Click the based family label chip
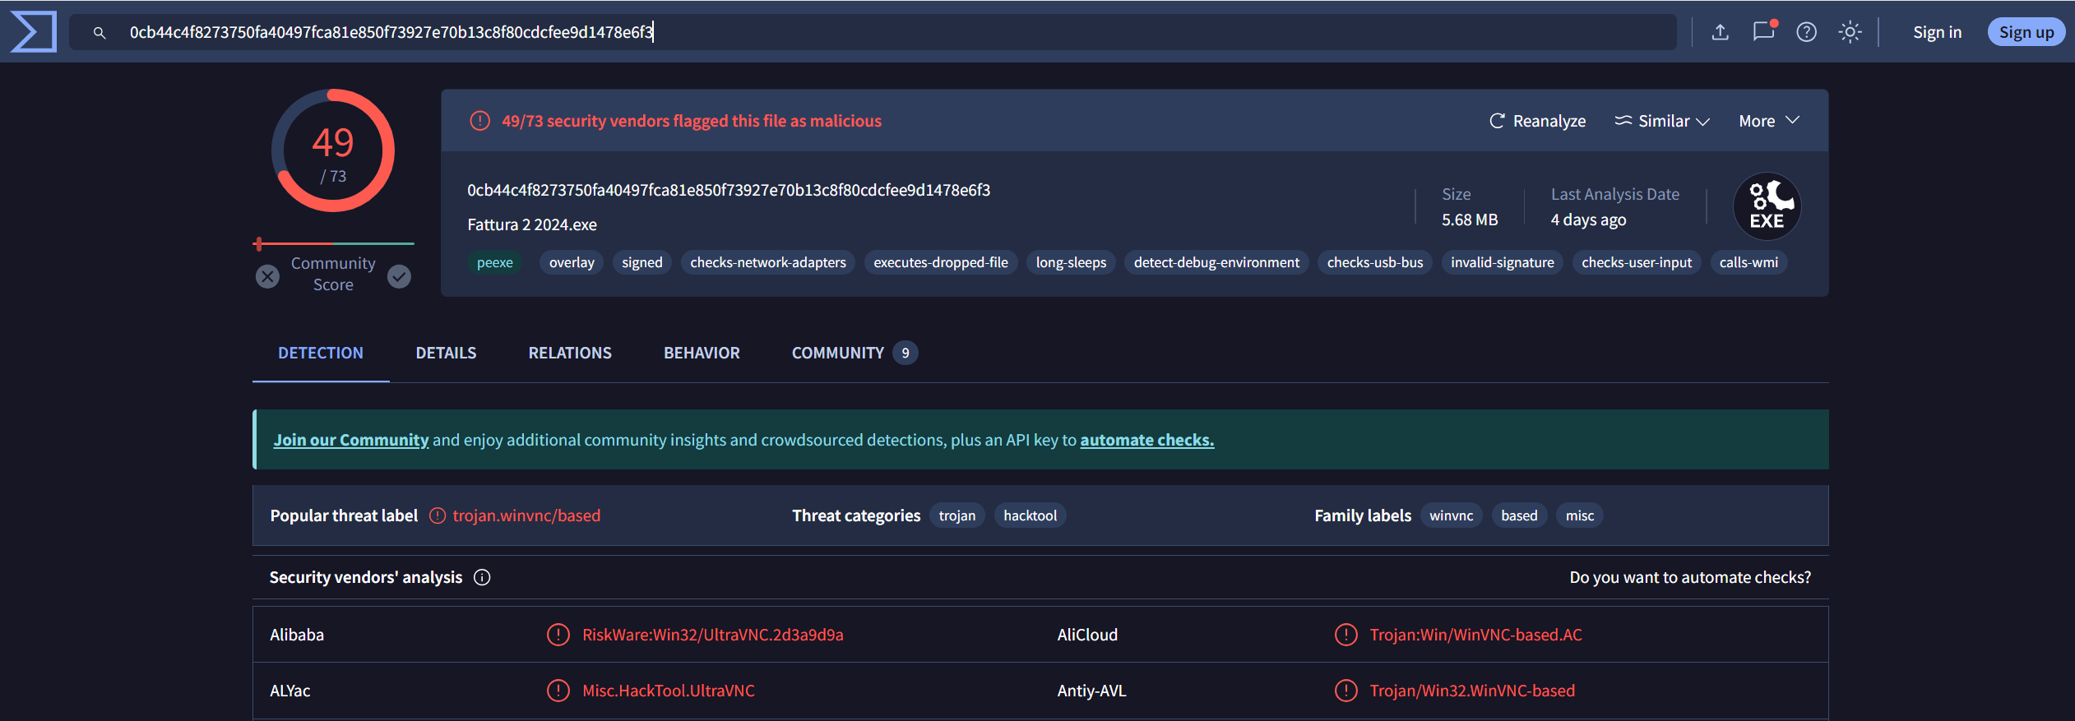 coord(1519,515)
